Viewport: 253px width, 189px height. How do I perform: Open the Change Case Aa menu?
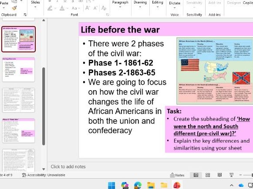coord(76,8)
